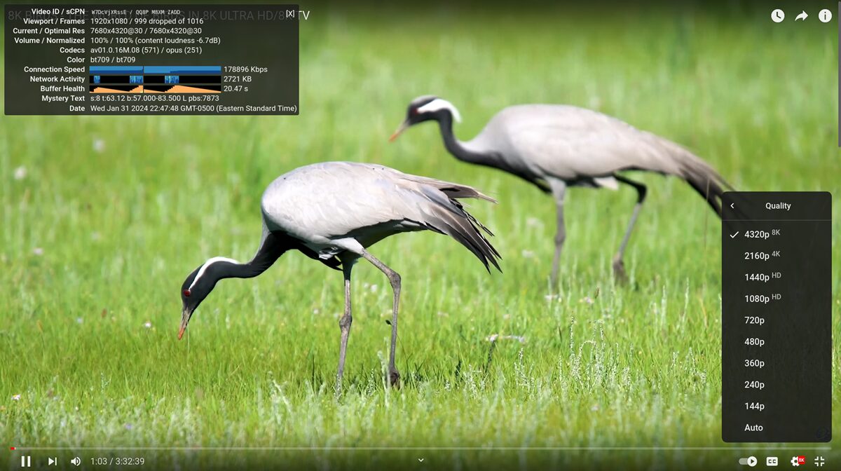Image resolution: width=841 pixels, height=471 pixels.
Task: Click the bt709 / bt709 color value
Action: [113, 60]
